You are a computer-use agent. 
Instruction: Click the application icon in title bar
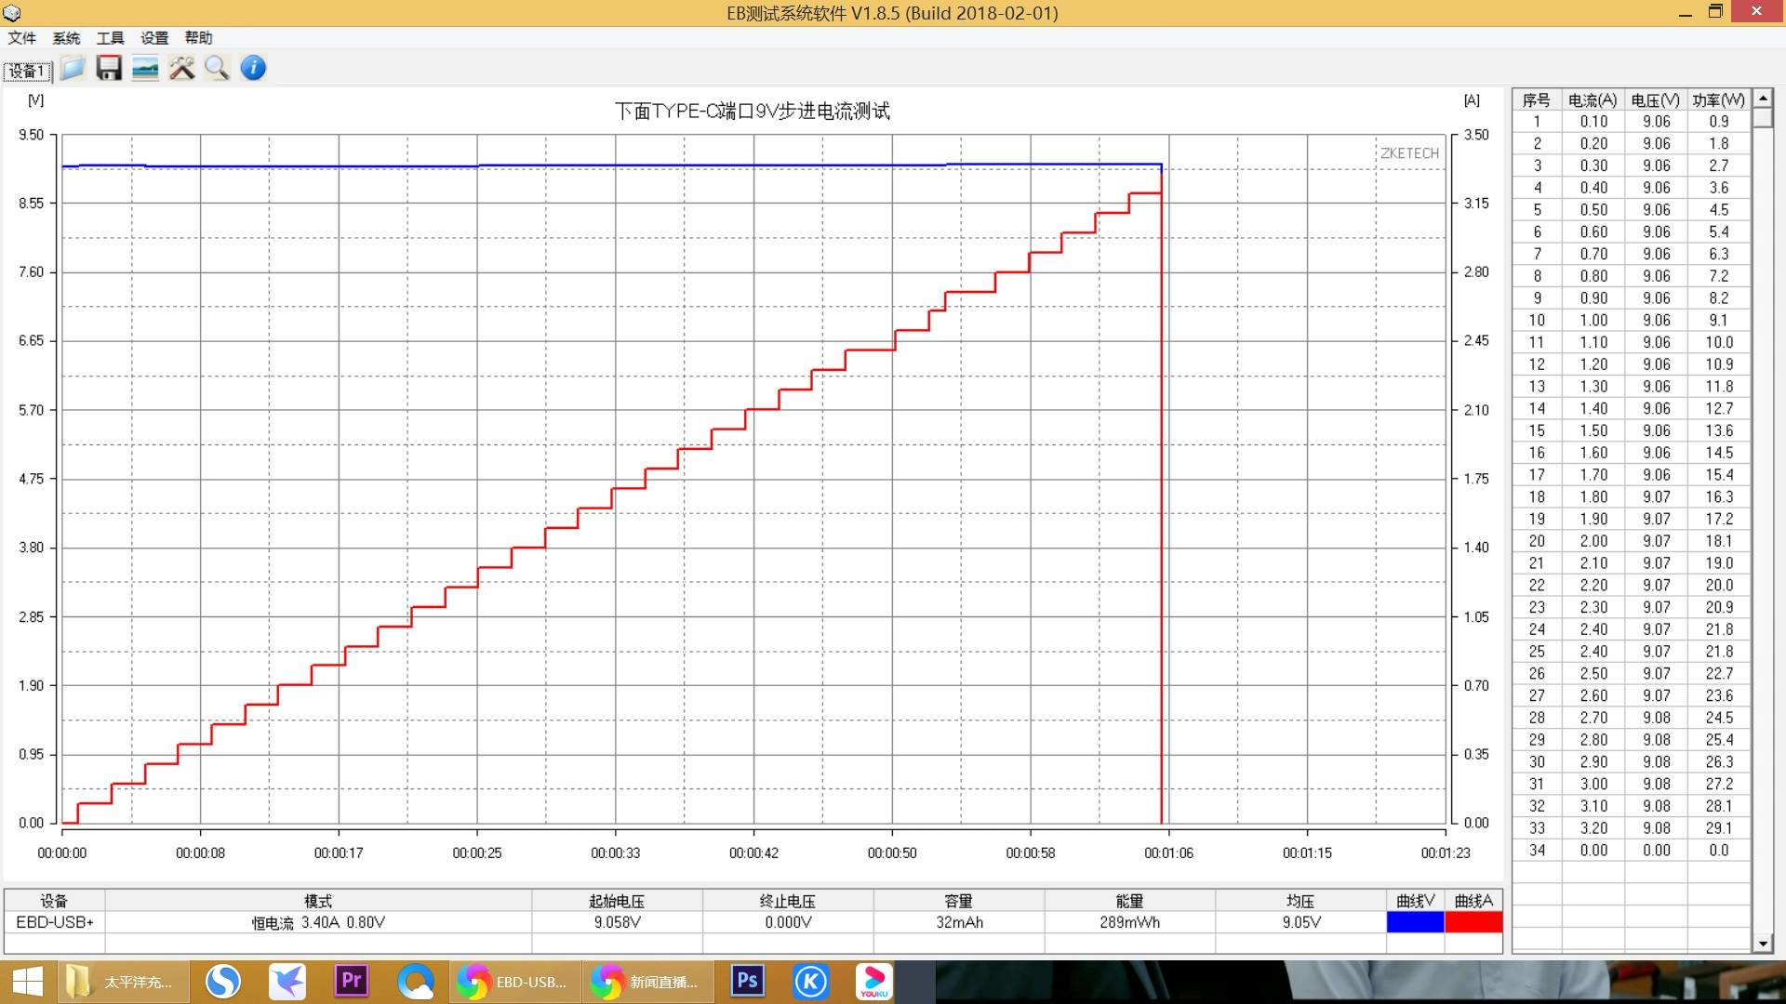(x=12, y=13)
